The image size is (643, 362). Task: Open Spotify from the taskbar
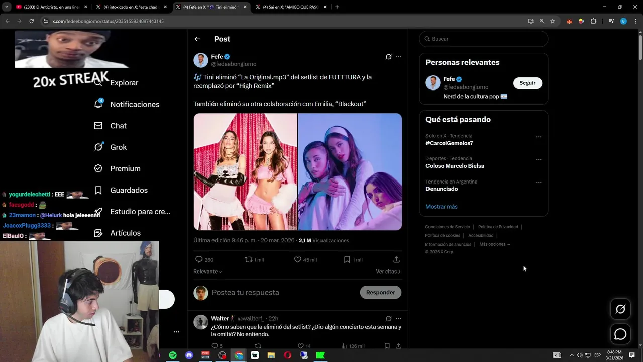tap(172, 355)
